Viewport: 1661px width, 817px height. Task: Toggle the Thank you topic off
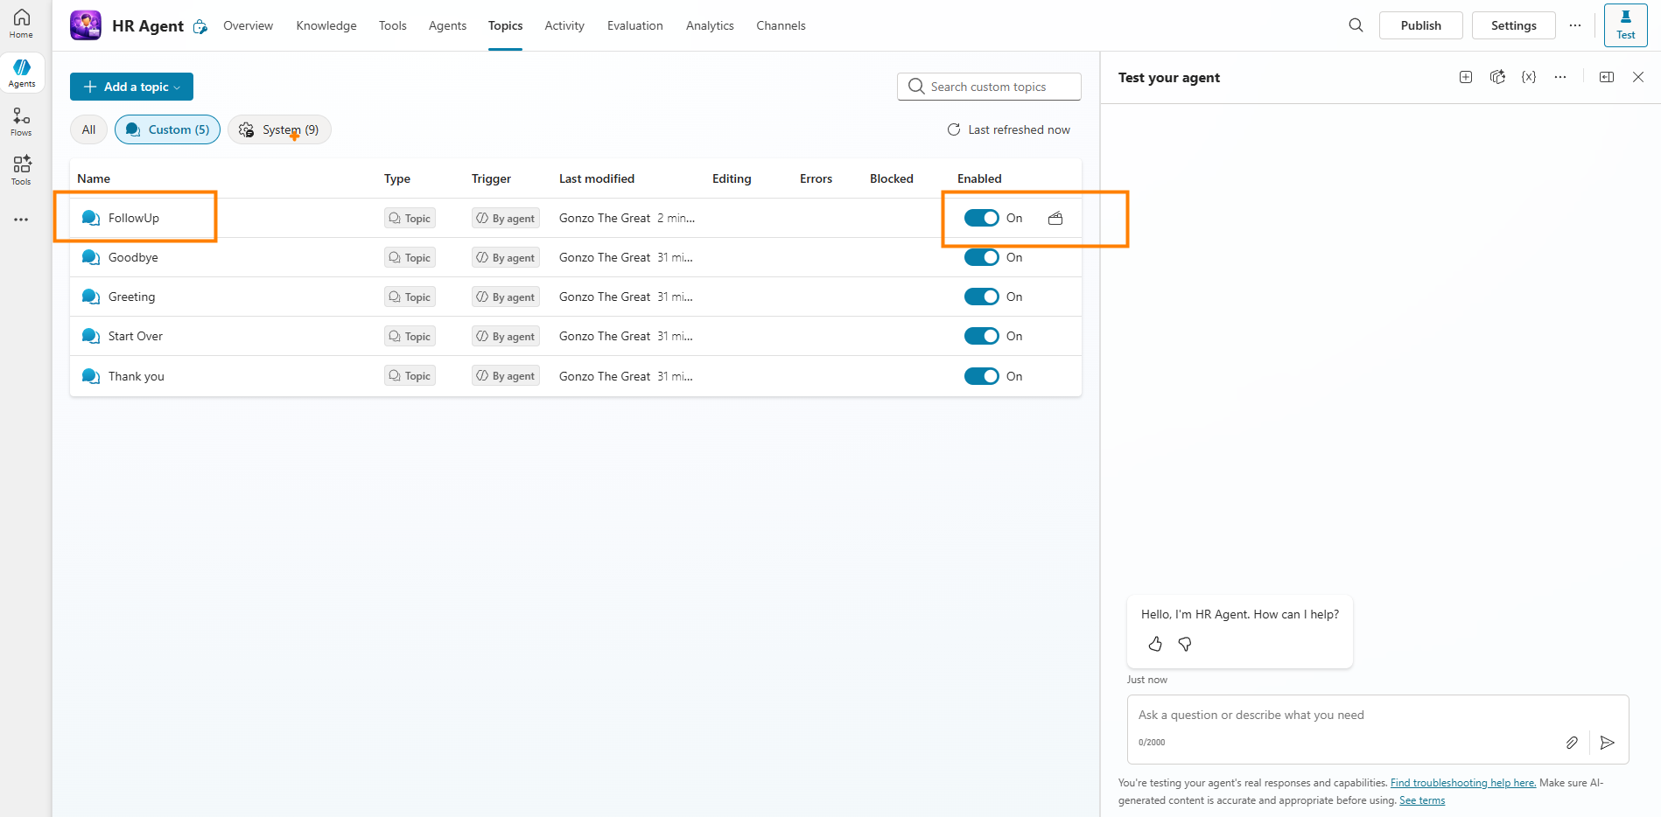[981, 376]
